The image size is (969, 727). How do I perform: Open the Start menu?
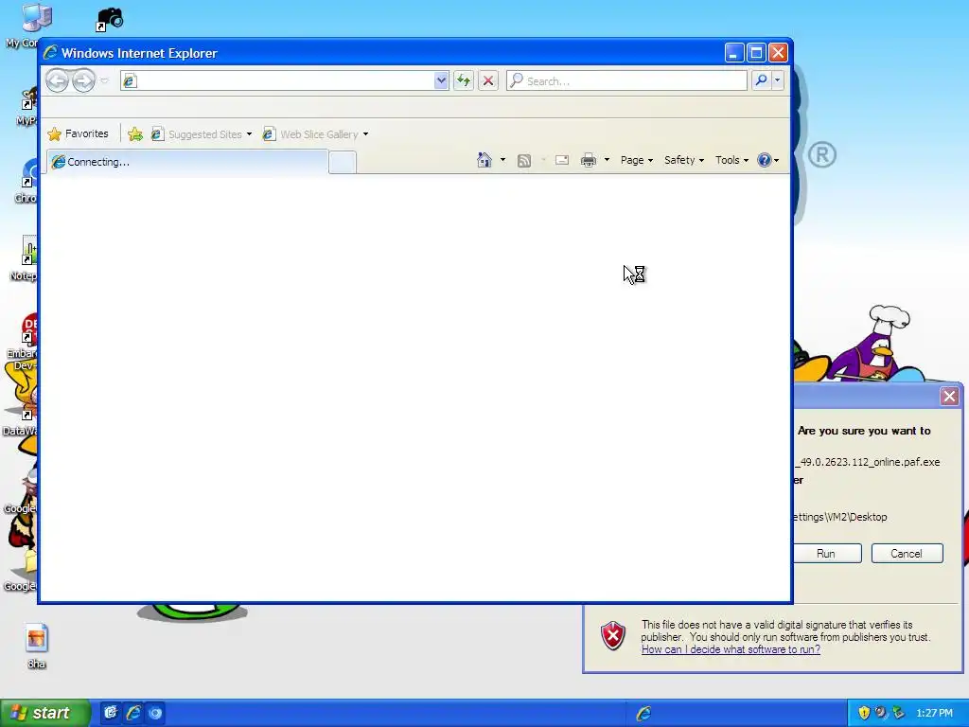pos(45,713)
